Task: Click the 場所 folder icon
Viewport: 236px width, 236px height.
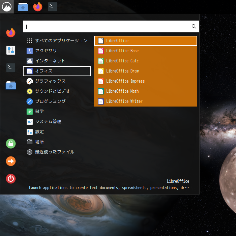Action: coord(30,142)
